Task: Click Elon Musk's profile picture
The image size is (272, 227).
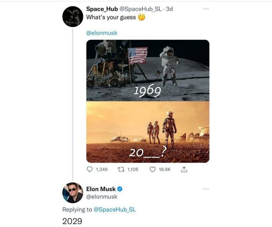Action: (73, 193)
